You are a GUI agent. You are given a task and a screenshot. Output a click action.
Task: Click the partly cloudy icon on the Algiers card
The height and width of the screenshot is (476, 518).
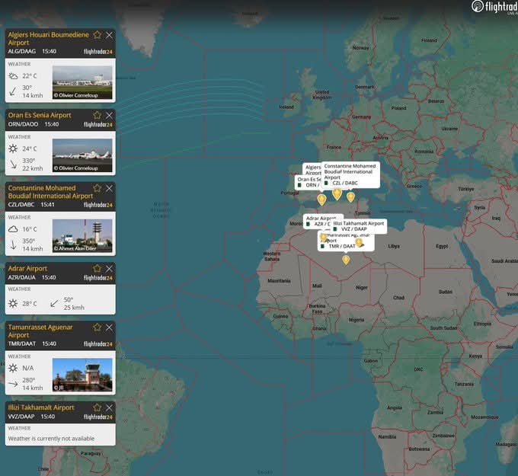pyautogui.click(x=13, y=76)
